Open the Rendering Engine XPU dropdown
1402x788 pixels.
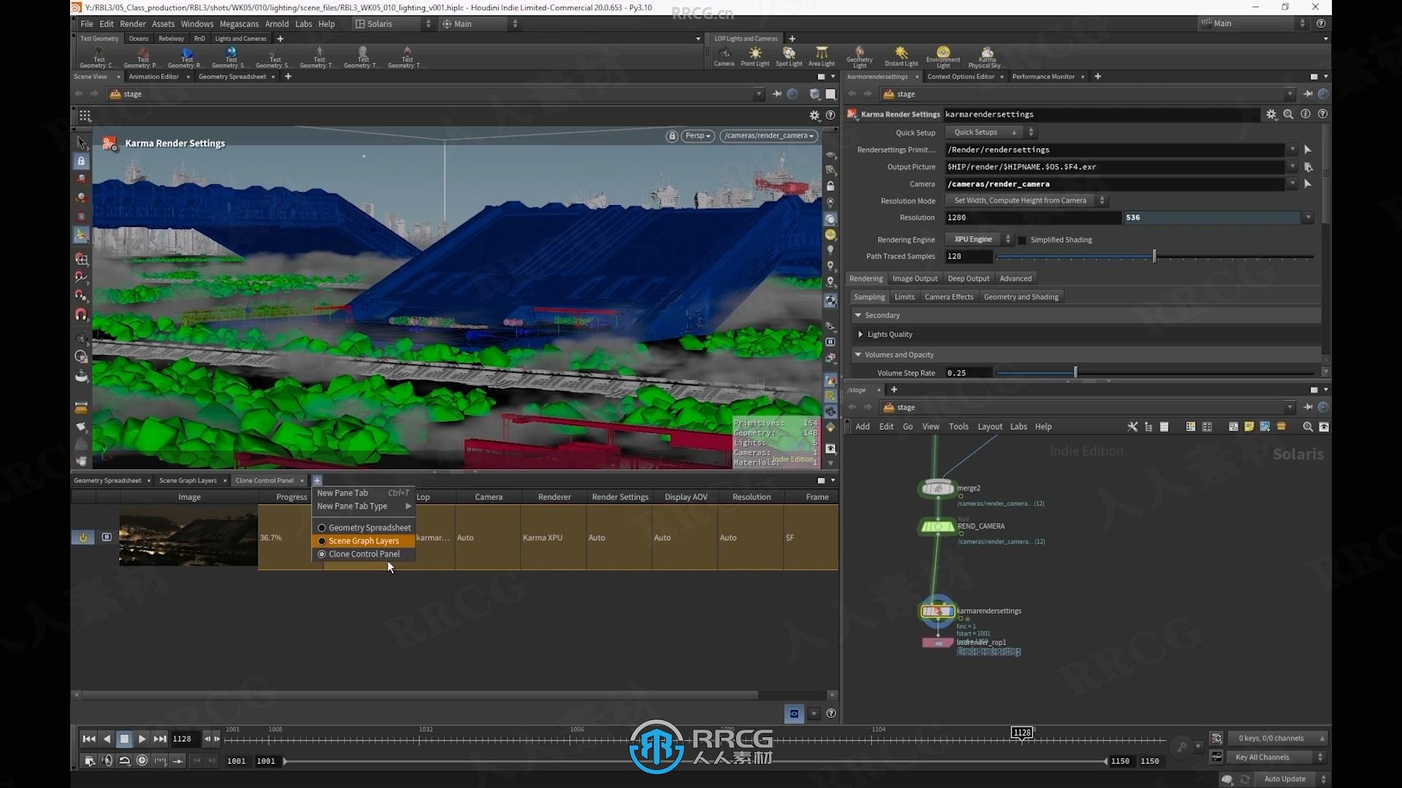coord(979,239)
